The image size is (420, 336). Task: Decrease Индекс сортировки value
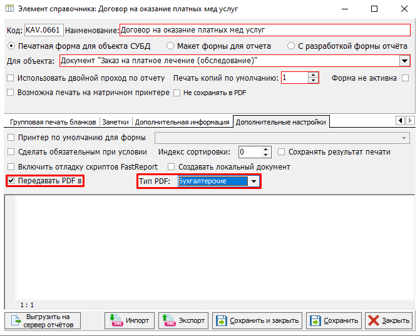(x=266, y=155)
